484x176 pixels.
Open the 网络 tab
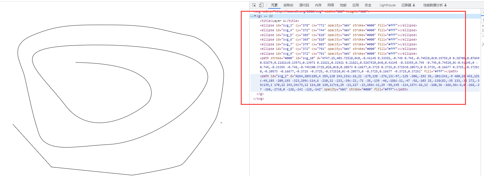click(331, 5)
